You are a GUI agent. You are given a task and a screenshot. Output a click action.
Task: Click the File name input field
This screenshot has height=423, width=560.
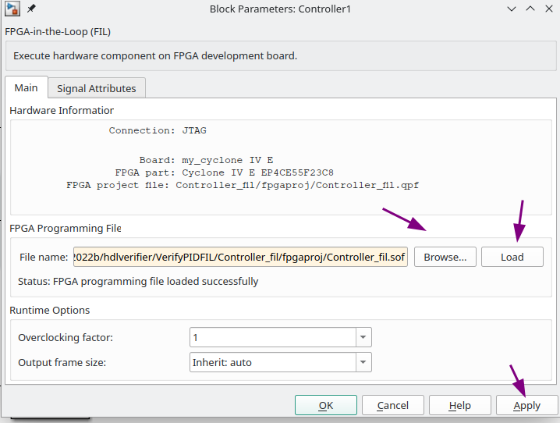240,257
